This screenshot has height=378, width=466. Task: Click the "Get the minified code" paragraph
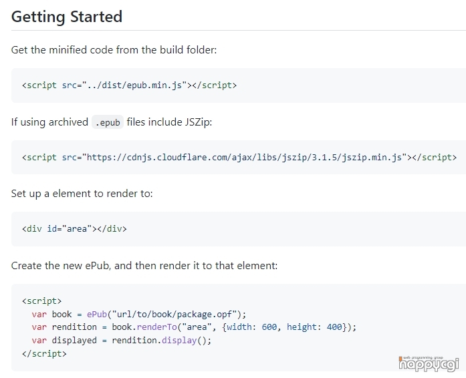(x=114, y=50)
